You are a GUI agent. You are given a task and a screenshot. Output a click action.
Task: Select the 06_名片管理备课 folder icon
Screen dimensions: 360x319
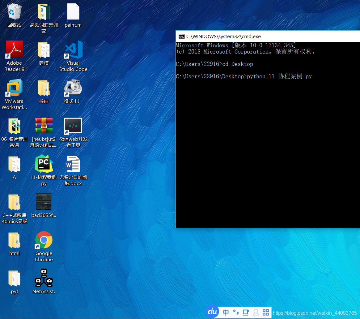14,126
